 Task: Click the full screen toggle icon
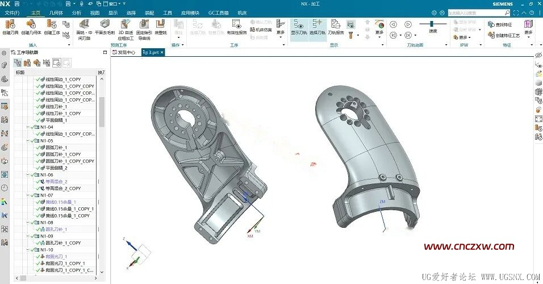[x=516, y=13]
